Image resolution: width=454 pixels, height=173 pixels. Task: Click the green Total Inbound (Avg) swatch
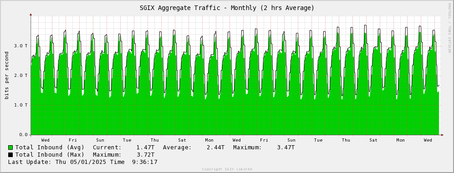click(x=10, y=148)
